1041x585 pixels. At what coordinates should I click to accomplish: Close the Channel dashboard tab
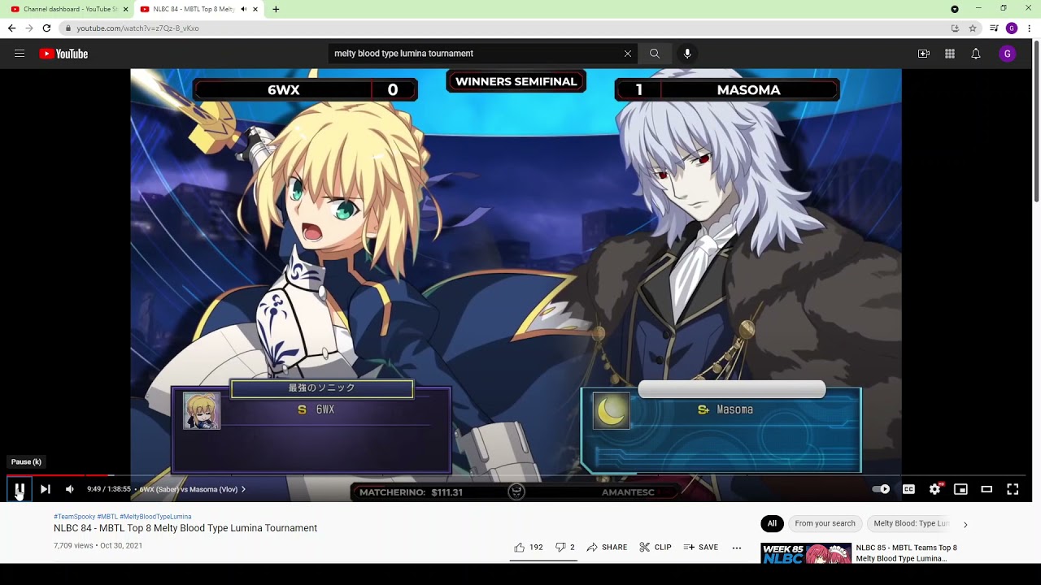tap(125, 9)
